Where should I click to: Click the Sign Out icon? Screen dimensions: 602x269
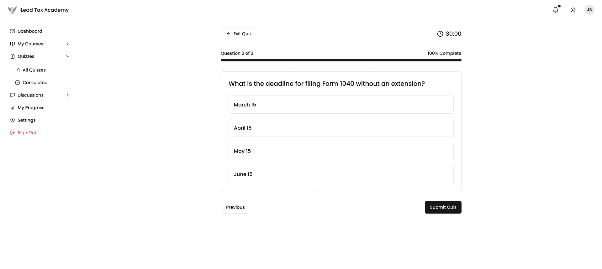point(13,133)
